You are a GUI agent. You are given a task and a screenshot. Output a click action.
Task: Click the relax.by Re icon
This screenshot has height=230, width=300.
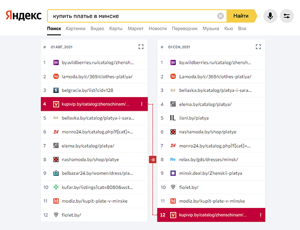pos(173,160)
